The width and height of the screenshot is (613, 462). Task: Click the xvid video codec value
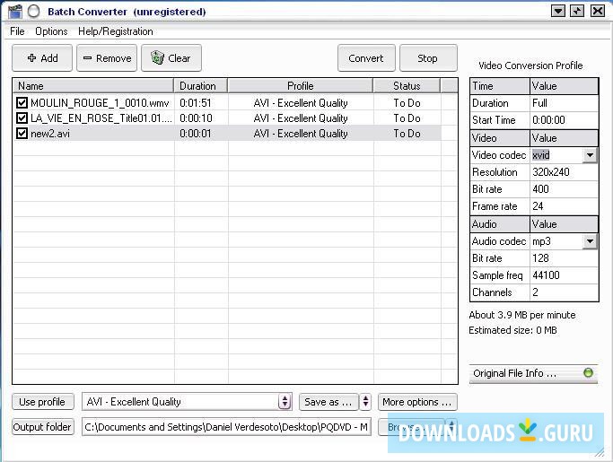[x=541, y=155]
